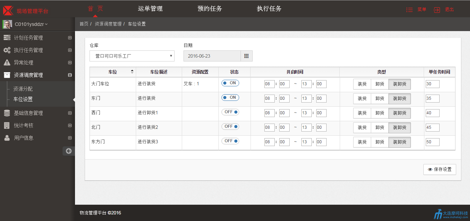470x221 pixels.
Task: Turn on the OFF switch for 北门
Action: click(230, 126)
